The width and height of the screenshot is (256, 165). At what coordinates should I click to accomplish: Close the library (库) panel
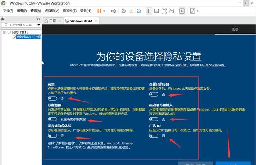pyautogui.click(x=38, y=19)
